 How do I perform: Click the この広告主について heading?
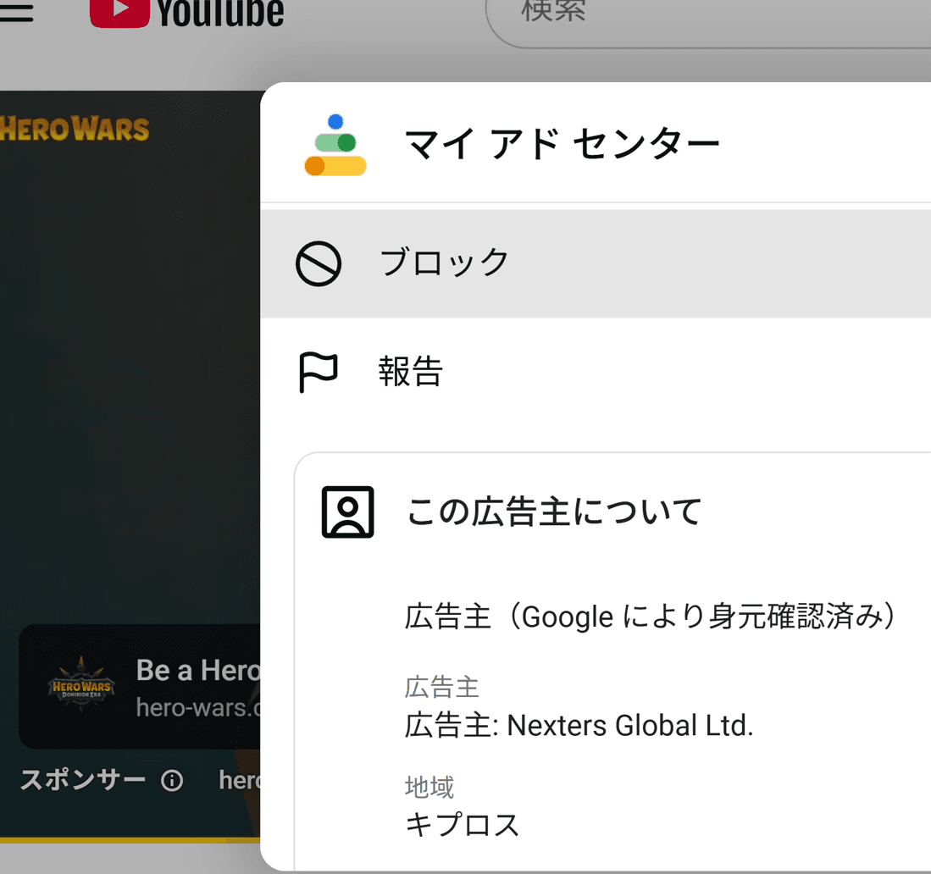(x=554, y=512)
